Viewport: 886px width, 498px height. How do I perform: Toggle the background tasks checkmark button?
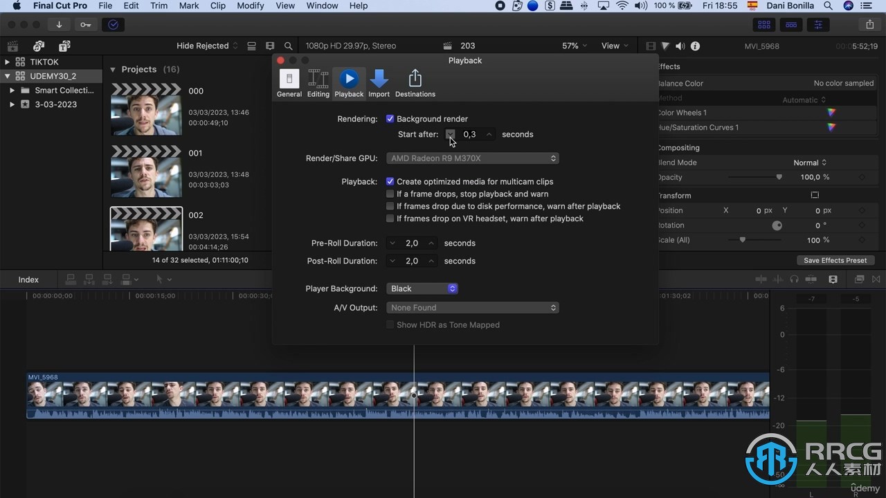click(x=114, y=25)
